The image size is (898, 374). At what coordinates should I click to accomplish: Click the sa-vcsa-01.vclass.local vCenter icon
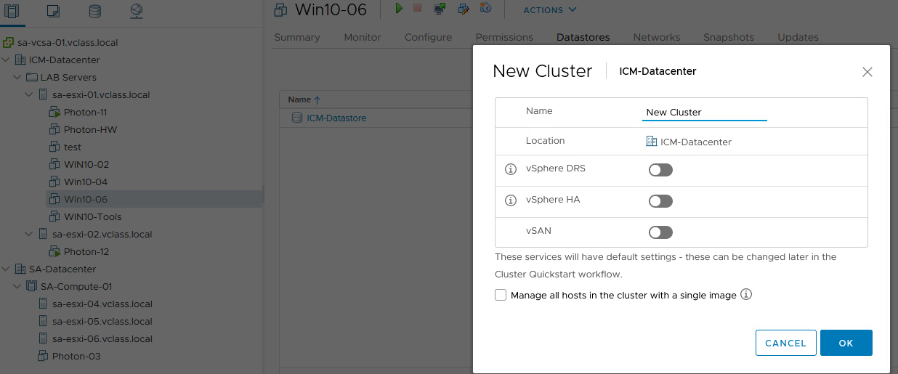point(8,42)
